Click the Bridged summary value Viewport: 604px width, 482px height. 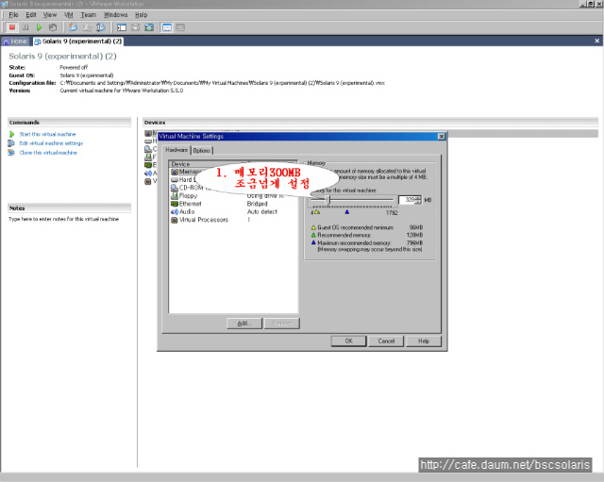coord(257,204)
